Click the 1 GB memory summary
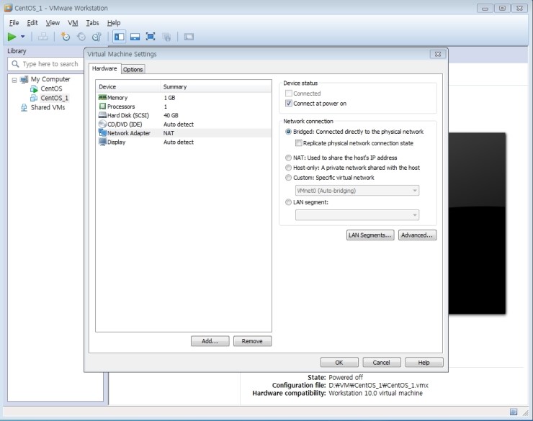 (169, 98)
